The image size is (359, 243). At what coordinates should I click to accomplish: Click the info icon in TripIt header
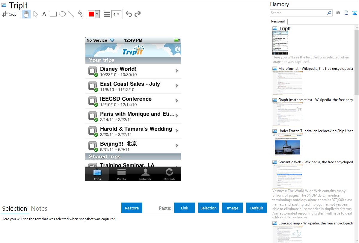(177, 49)
